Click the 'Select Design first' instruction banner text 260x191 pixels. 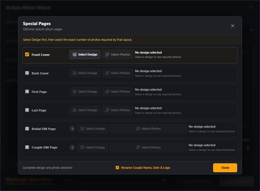77,40
